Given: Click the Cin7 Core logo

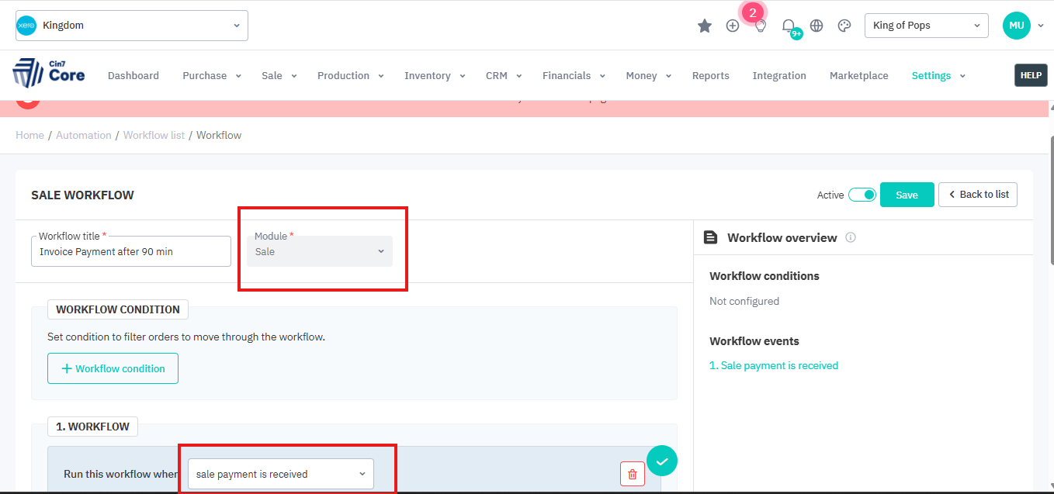Looking at the screenshot, I should [x=49, y=74].
